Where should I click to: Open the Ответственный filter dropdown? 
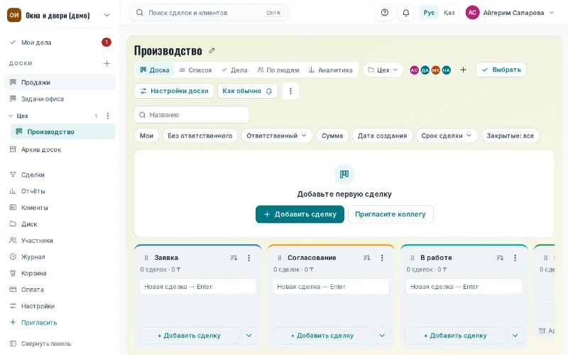(x=277, y=136)
